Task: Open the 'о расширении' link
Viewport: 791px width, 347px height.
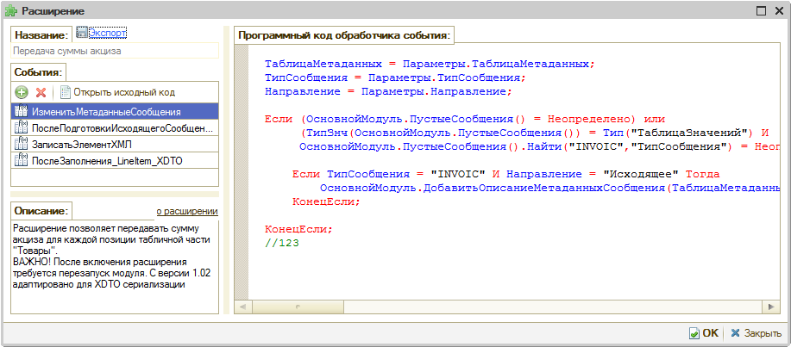Action: coord(186,211)
